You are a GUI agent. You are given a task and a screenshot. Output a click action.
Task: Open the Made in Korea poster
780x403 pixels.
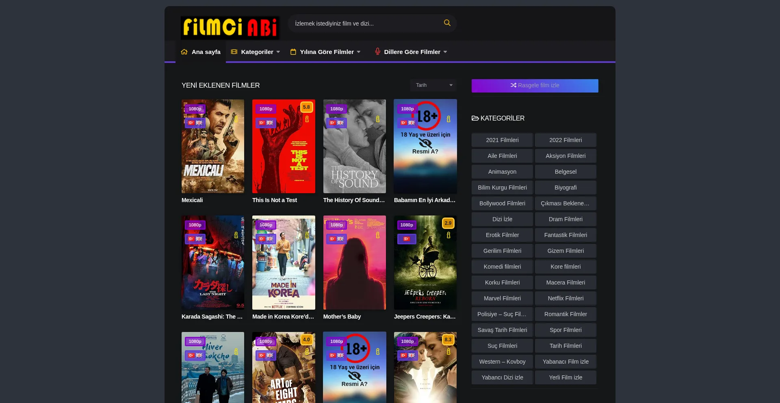click(x=284, y=263)
